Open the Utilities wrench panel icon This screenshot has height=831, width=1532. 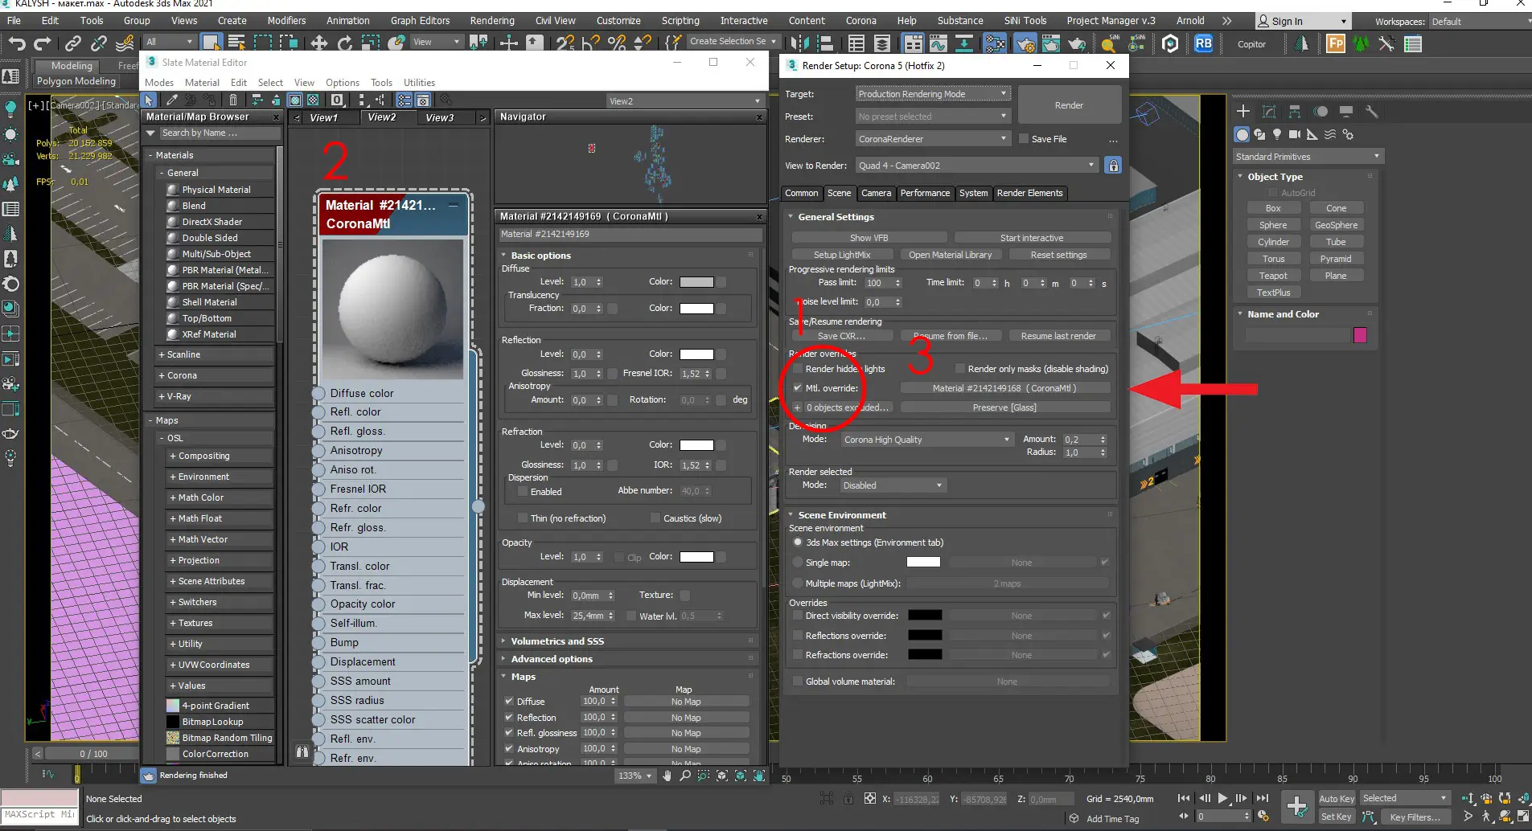coord(1371,112)
